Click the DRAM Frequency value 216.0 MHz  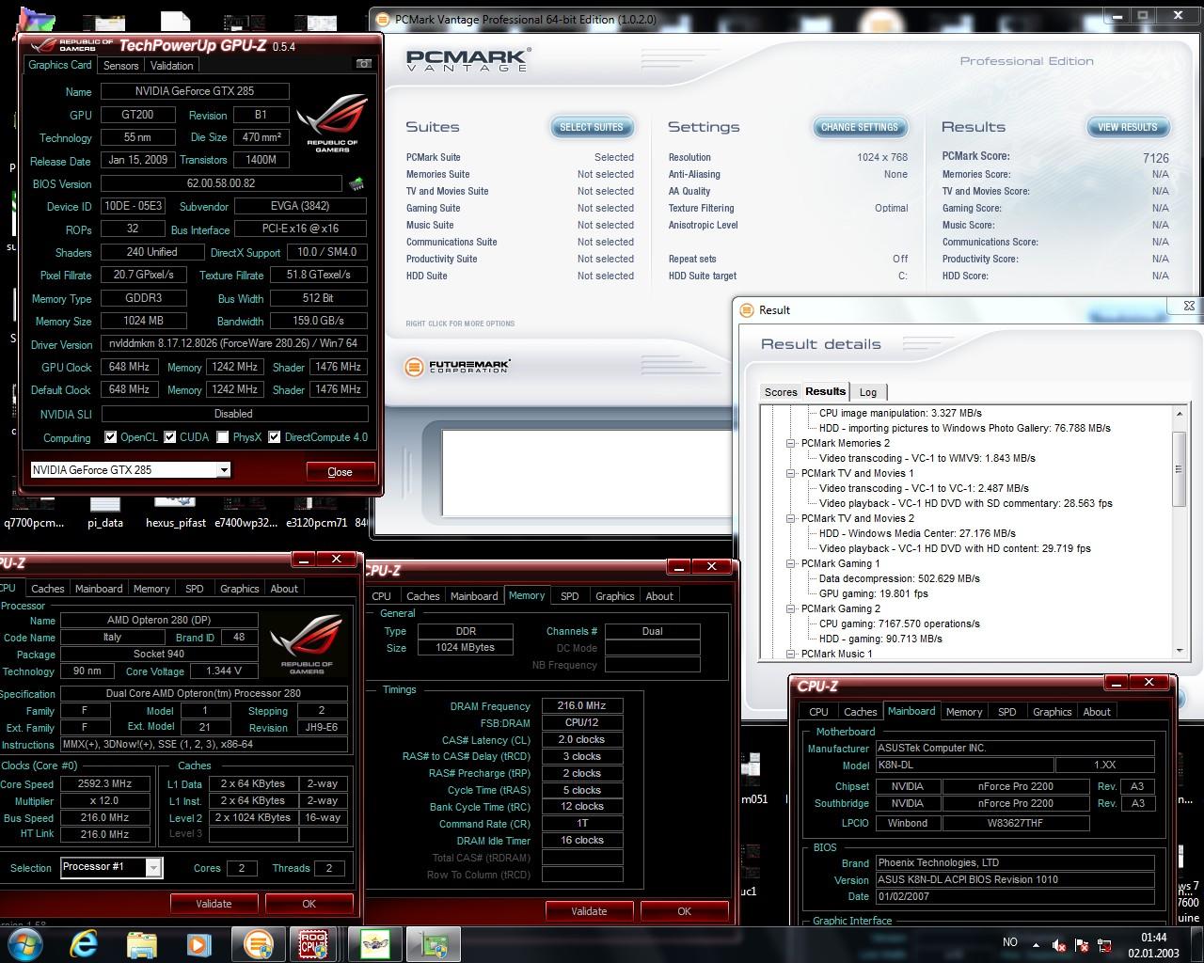point(581,705)
